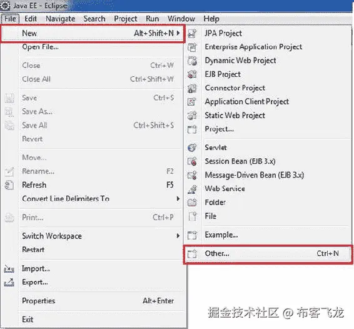
Task: Select the Web Service icon
Action: 192,189
